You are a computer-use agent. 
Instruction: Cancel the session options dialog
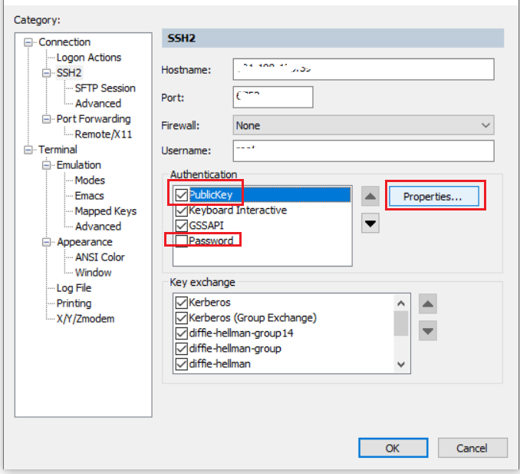coord(472,448)
